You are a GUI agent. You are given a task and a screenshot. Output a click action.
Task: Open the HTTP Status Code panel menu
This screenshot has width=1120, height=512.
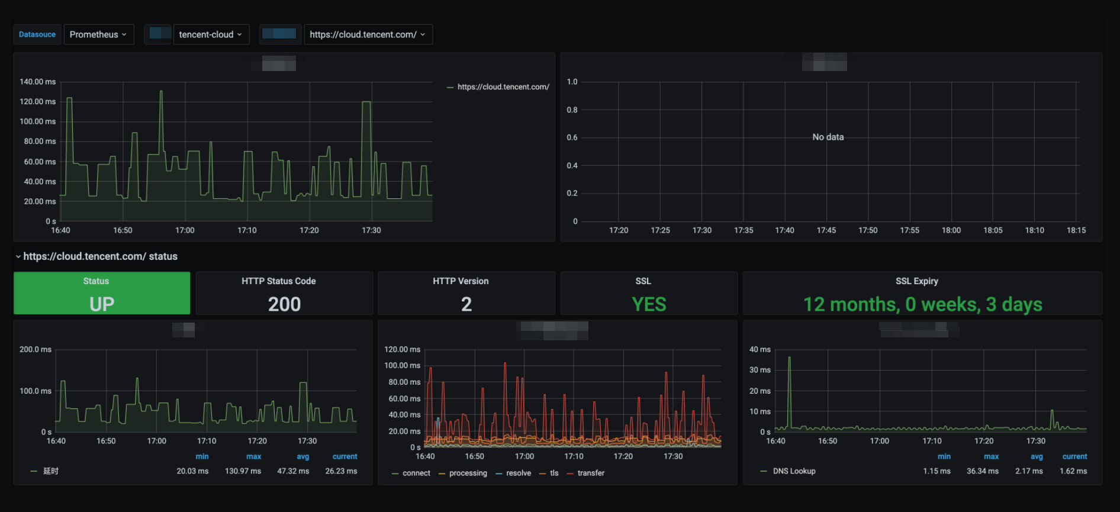pos(278,281)
